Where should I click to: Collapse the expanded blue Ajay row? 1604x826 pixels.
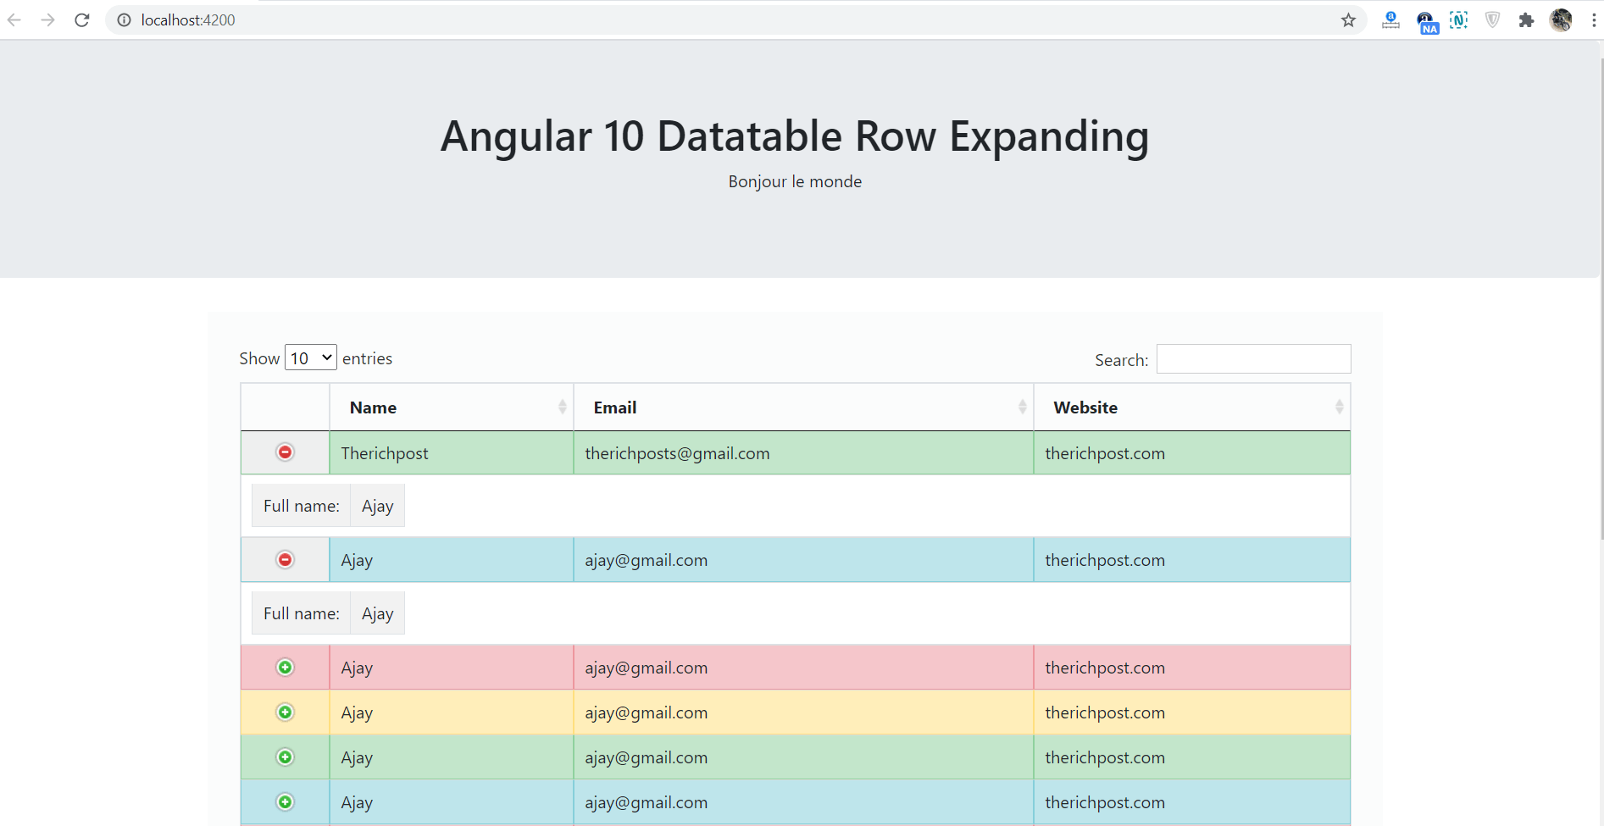pos(286,560)
